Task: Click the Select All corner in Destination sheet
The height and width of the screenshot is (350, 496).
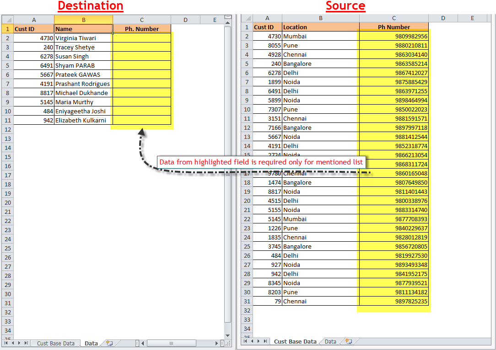Action: 7,20
